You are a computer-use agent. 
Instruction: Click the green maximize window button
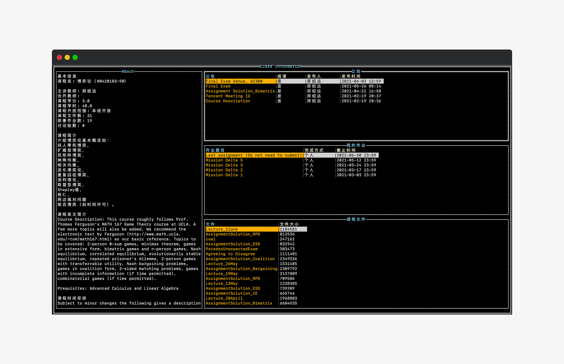click(x=75, y=57)
